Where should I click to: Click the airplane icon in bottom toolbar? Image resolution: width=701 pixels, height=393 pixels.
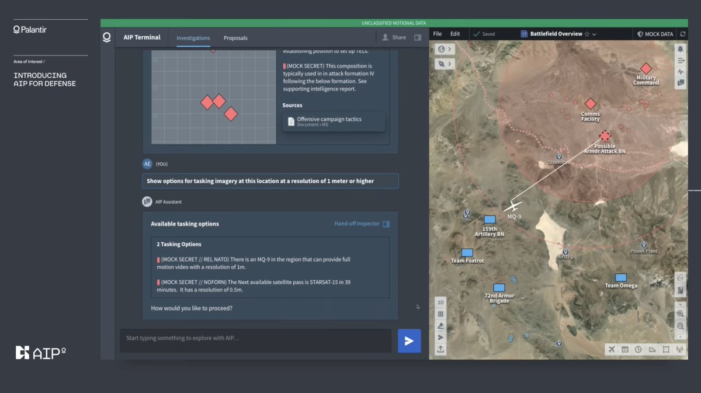click(x=612, y=349)
